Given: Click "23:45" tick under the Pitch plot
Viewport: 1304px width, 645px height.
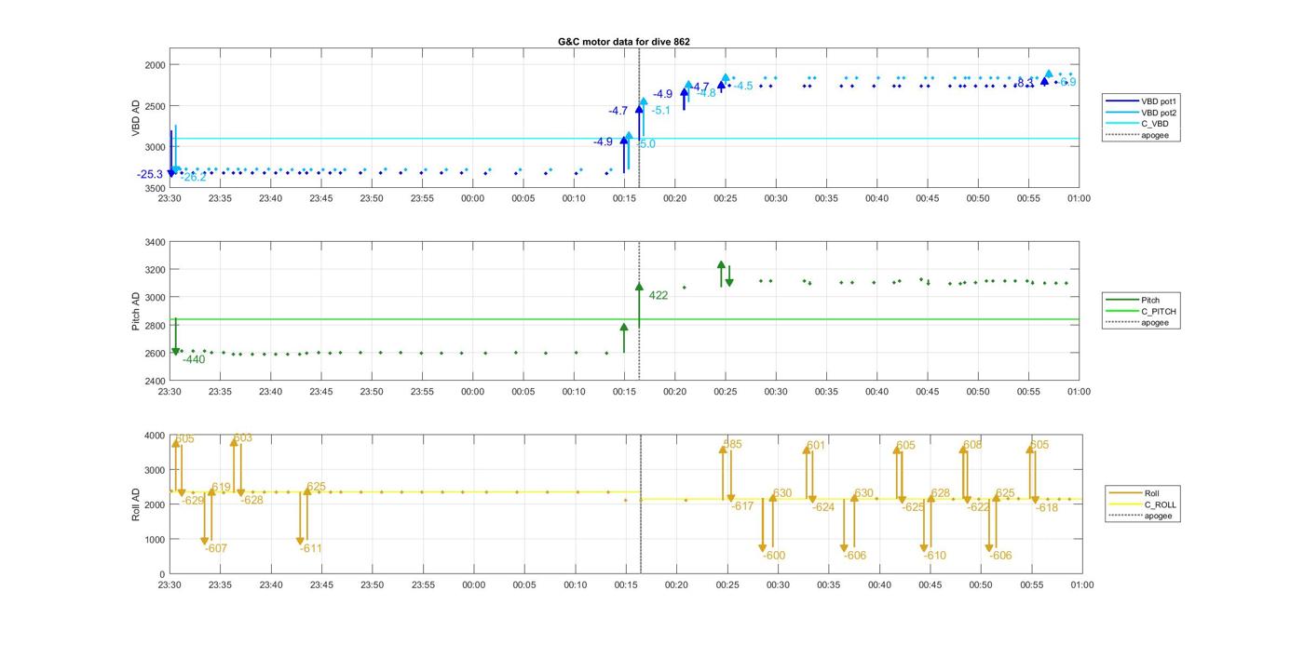Looking at the screenshot, I should pos(320,392).
